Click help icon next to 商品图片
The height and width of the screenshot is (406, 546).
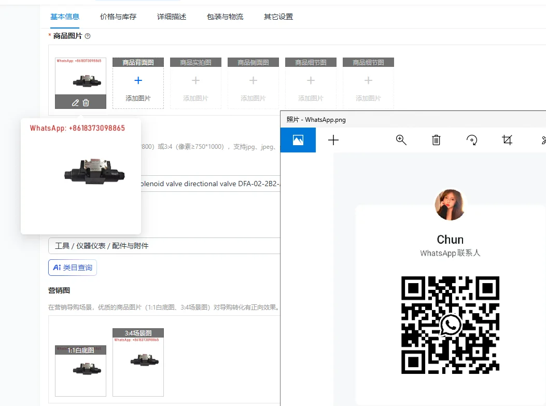click(x=88, y=36)
